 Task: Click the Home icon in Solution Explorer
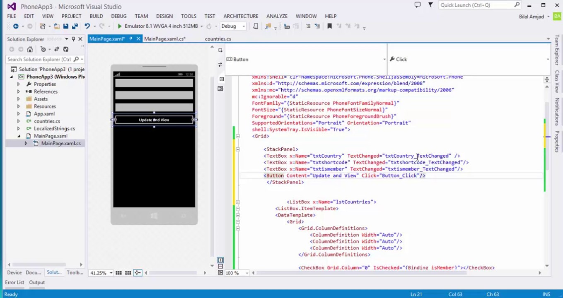point(30,49)
